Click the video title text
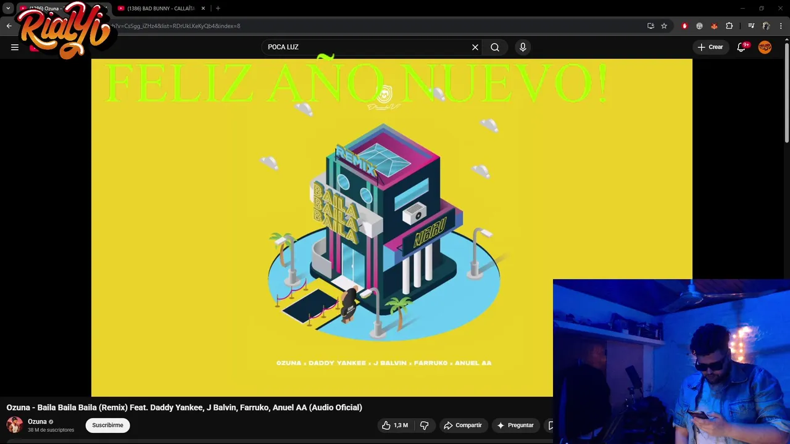 pyautogui.click(x=185, y=407)
